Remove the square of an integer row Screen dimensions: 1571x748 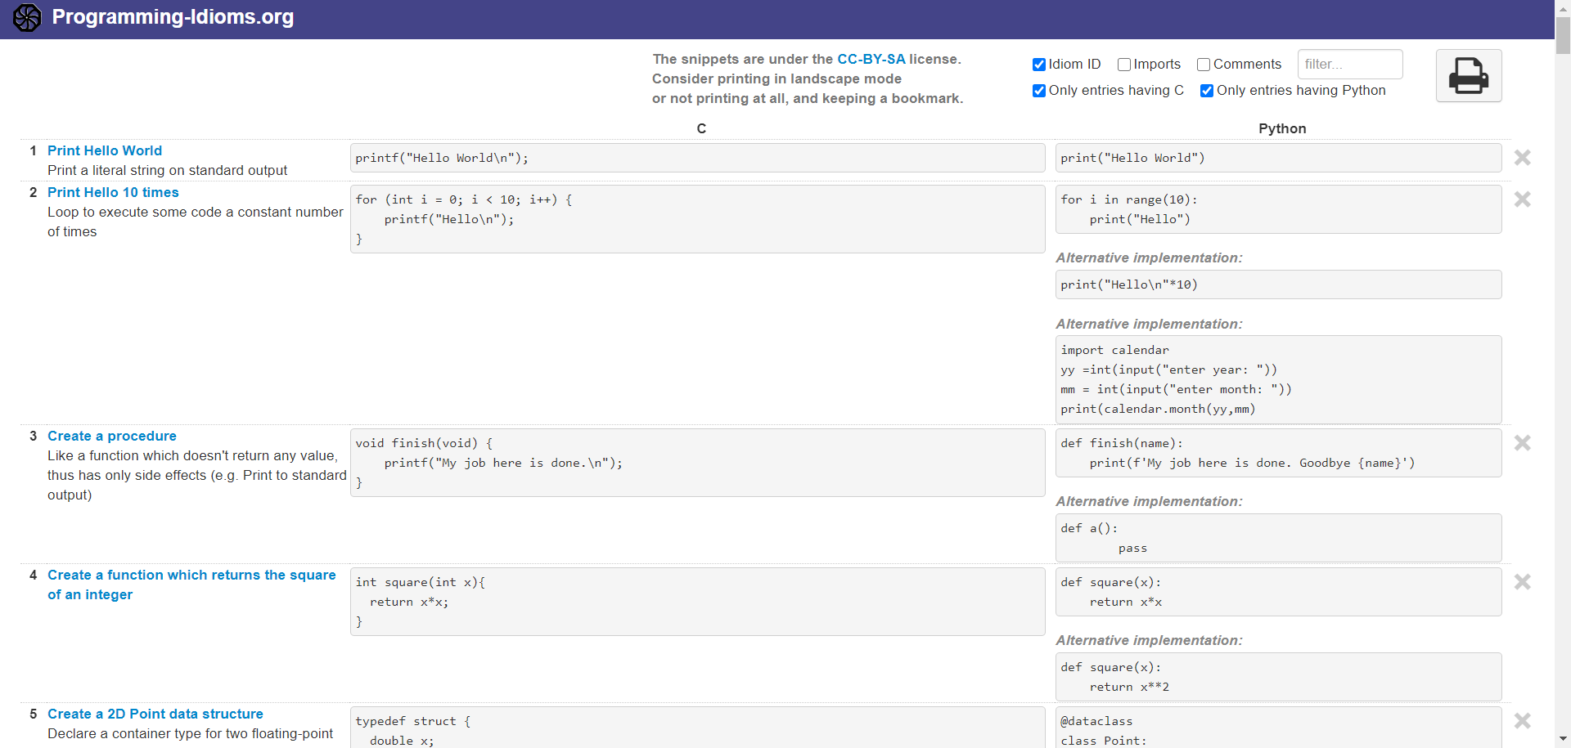[x=1522, y=582]
